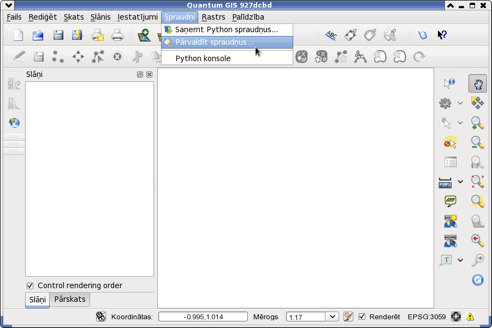Open project using the folder icon

[x=38, y=35]
